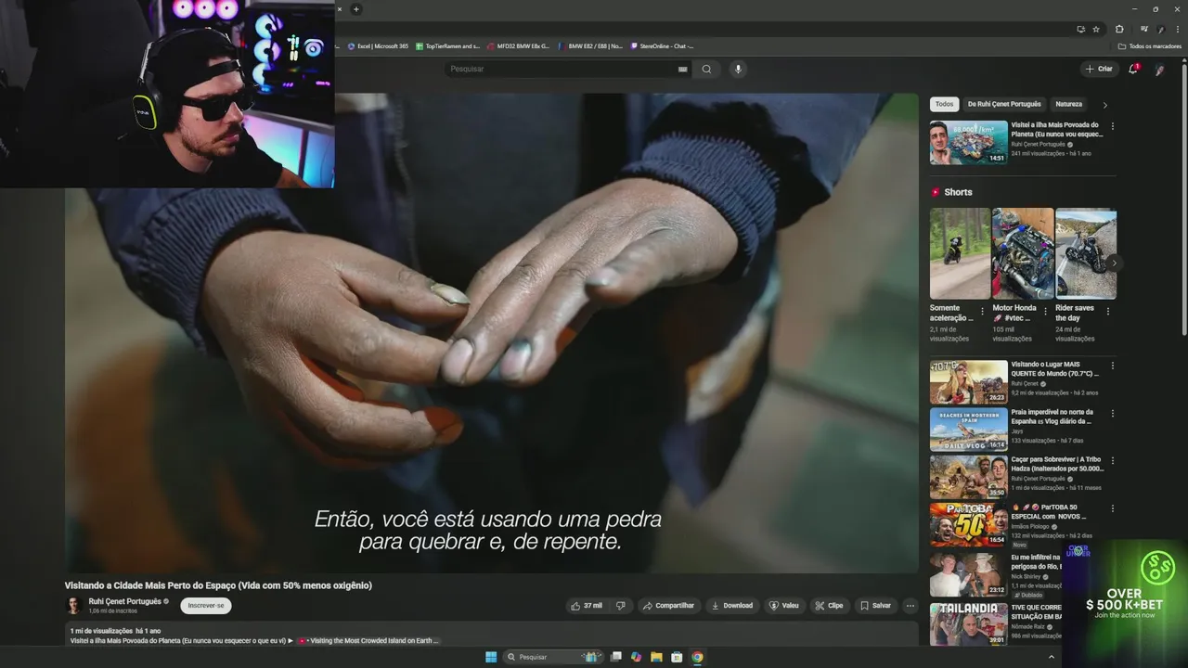Open the YouTube account avatar menu

coord(1160,70)
